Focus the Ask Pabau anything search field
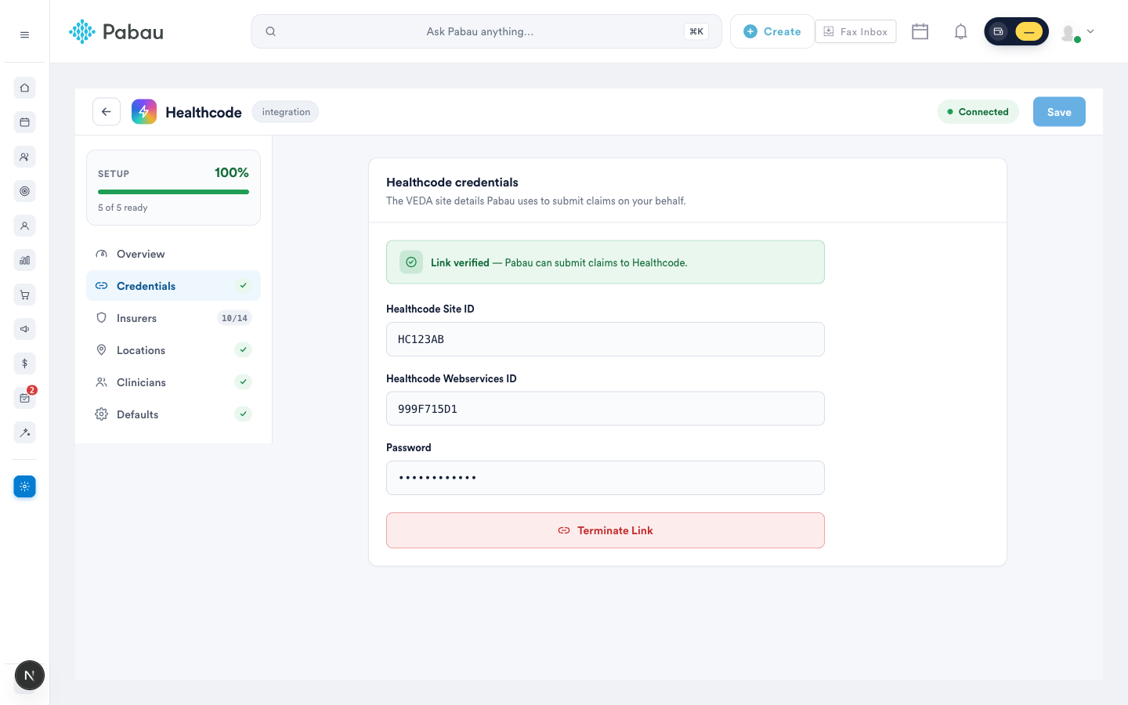 pos(486,31)
